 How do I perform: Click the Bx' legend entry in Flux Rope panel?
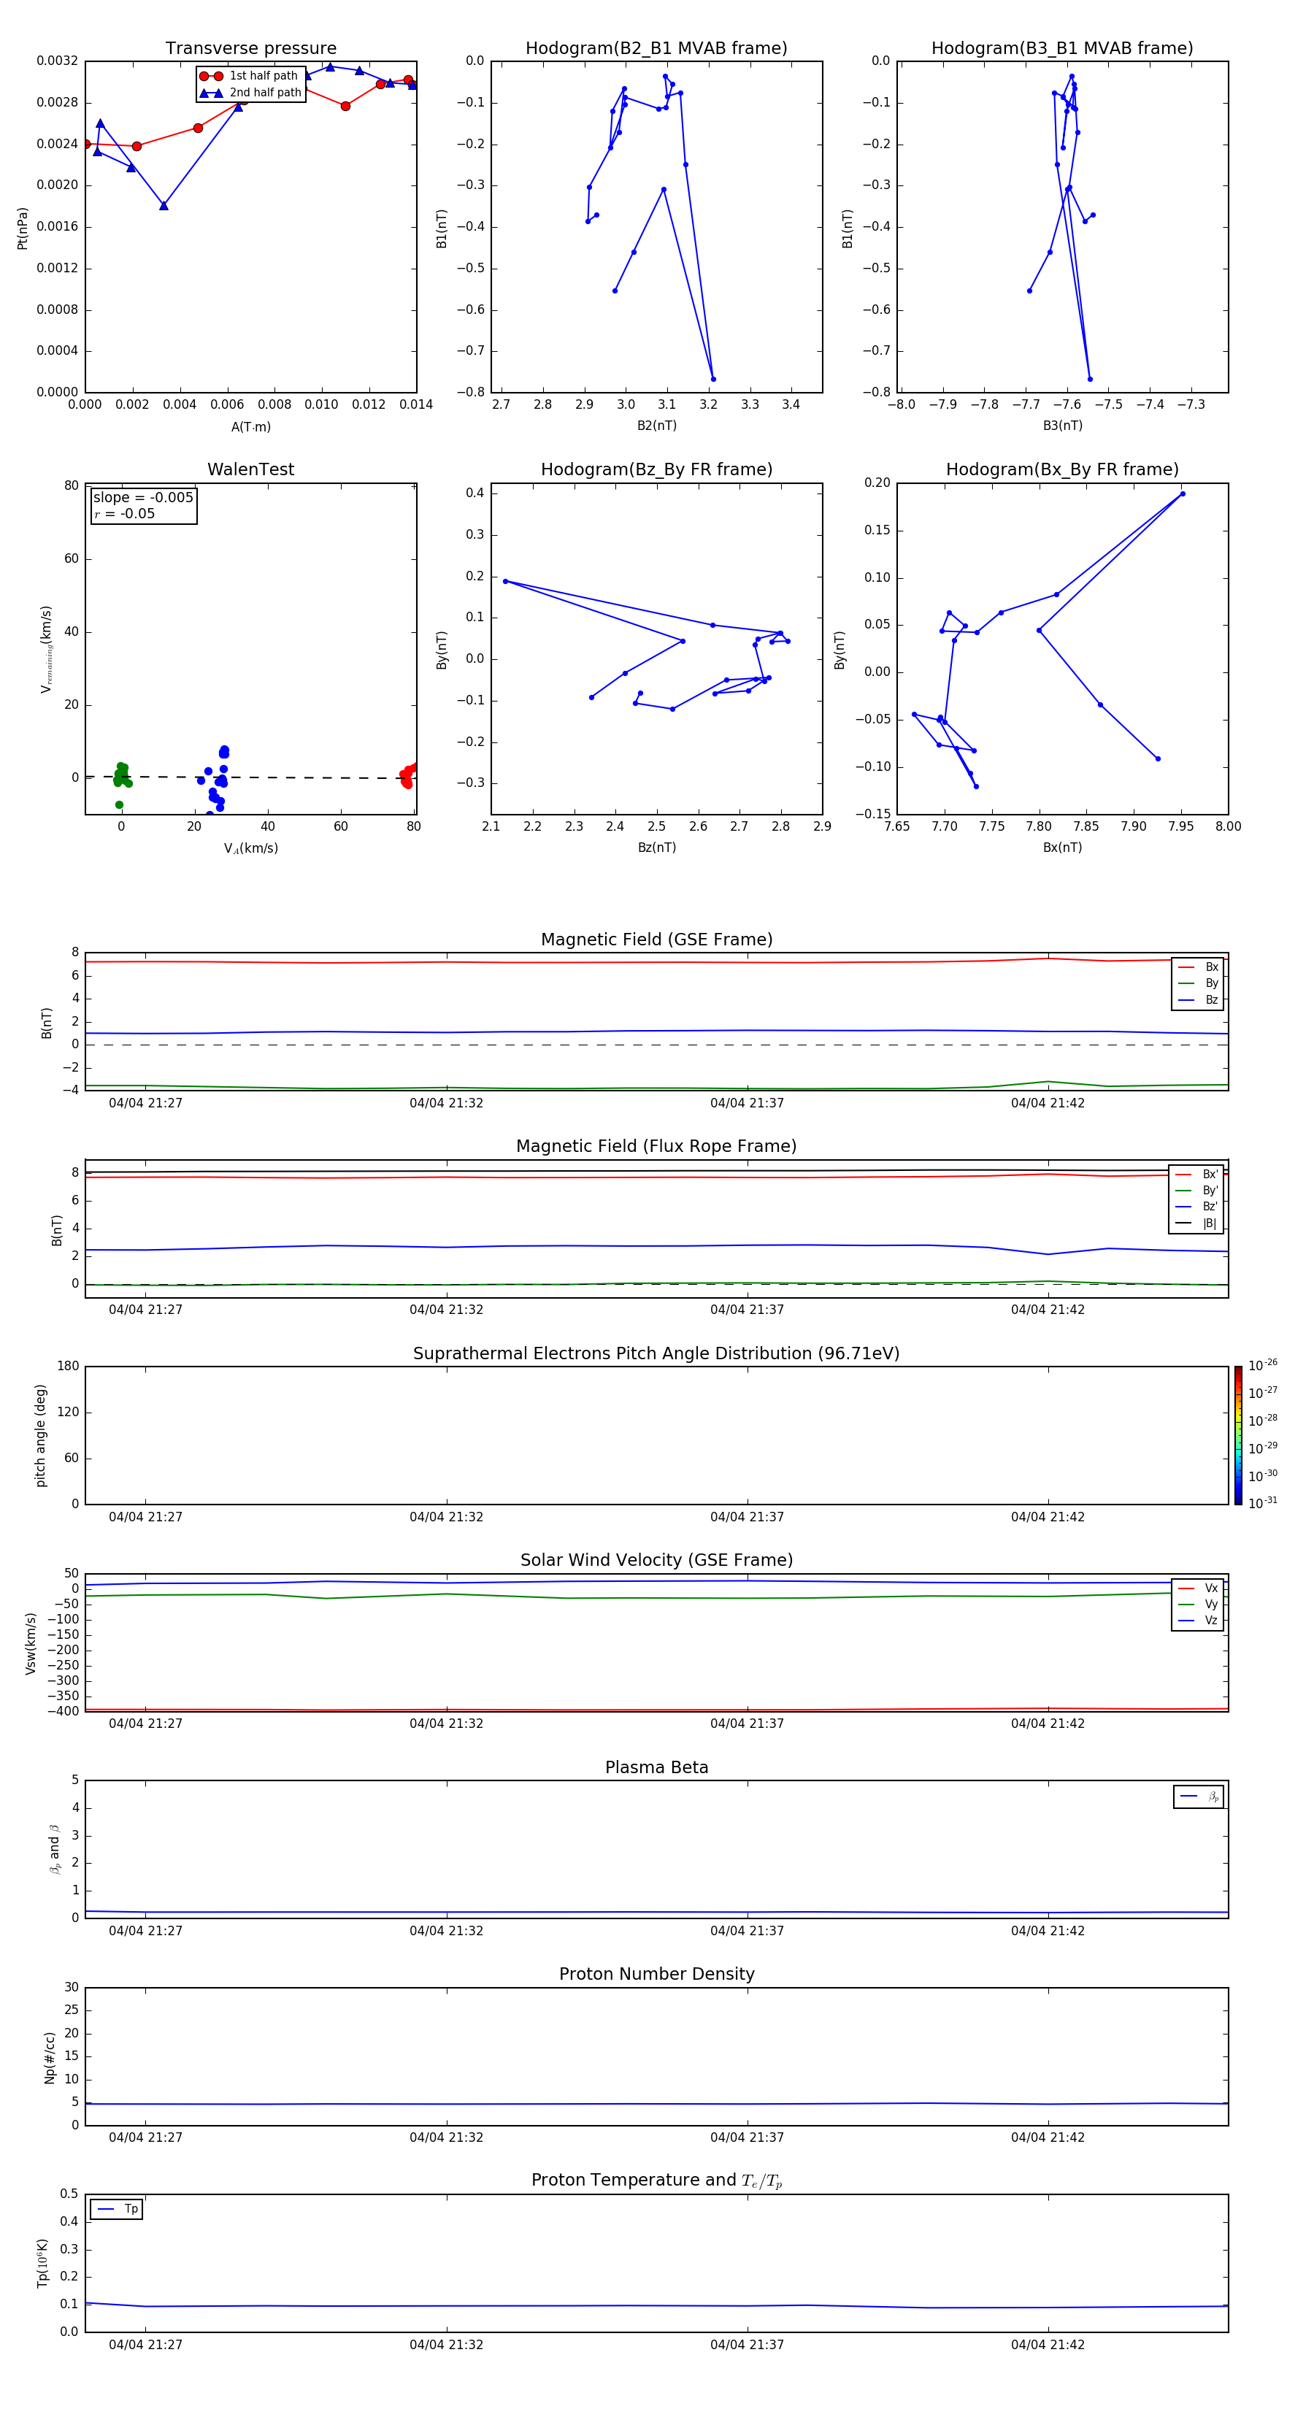(1196, 1175)
